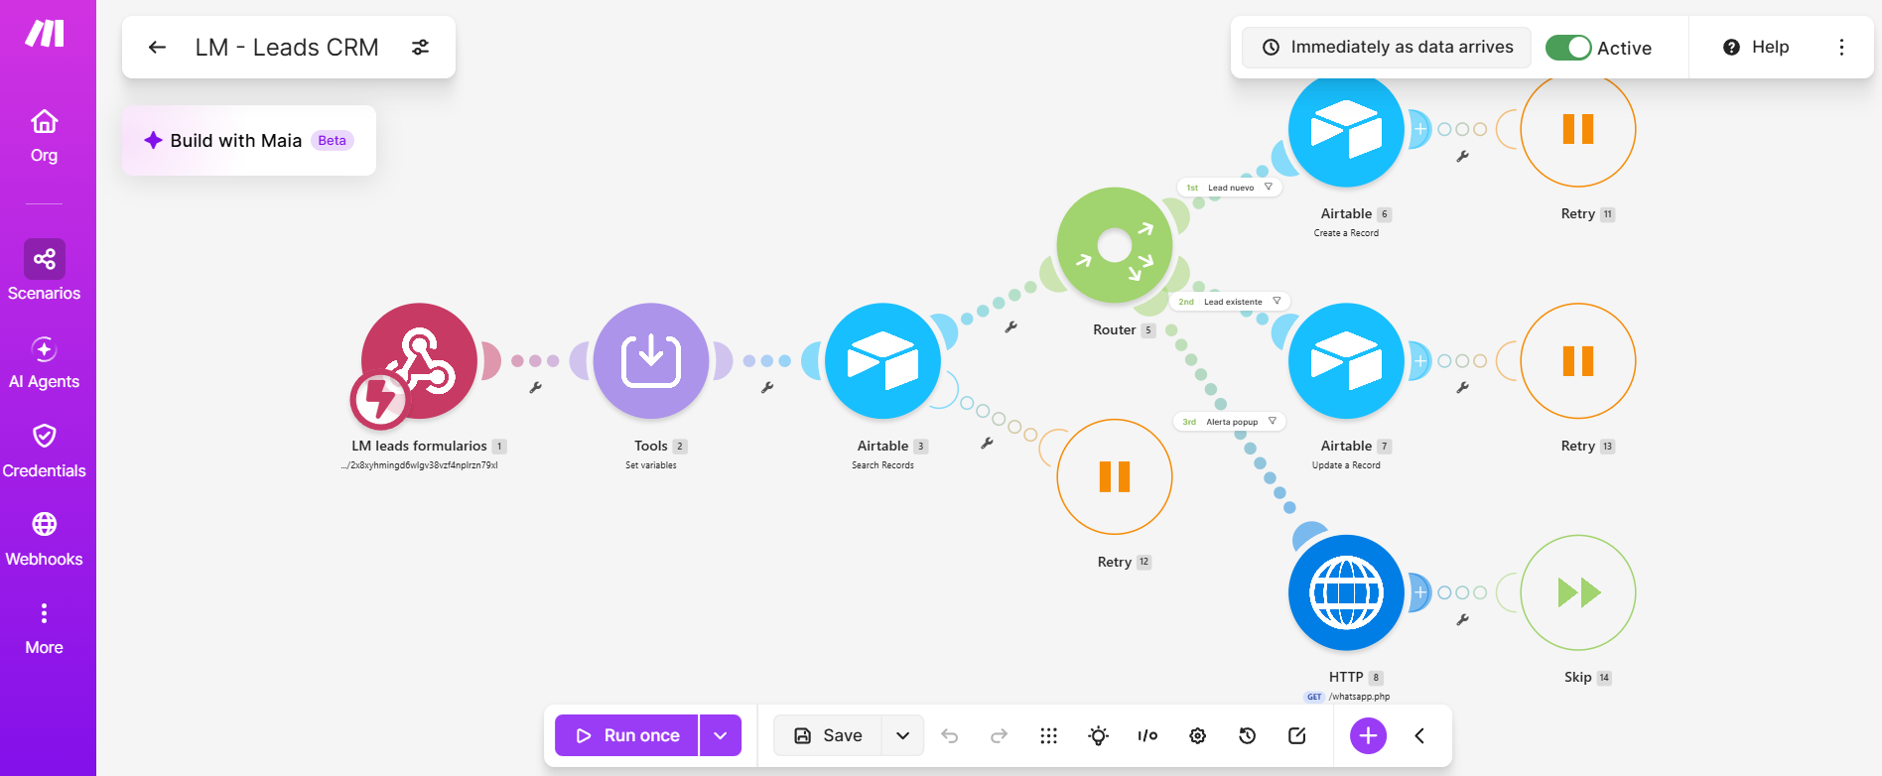Click the Explain flow lightbulb icon

click(1098, 735)
